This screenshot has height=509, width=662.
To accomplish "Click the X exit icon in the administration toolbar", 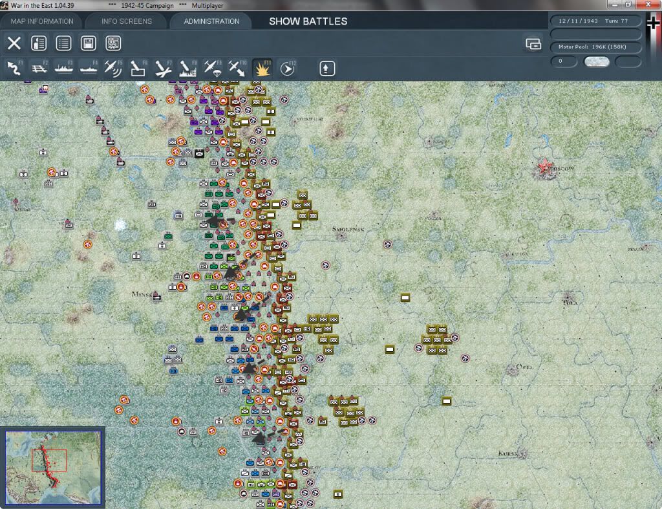I will pyautogui.click(x=14, y=43).
